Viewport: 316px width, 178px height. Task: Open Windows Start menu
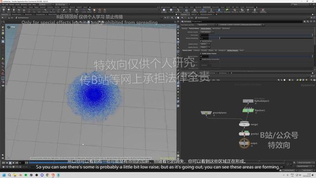4,175
